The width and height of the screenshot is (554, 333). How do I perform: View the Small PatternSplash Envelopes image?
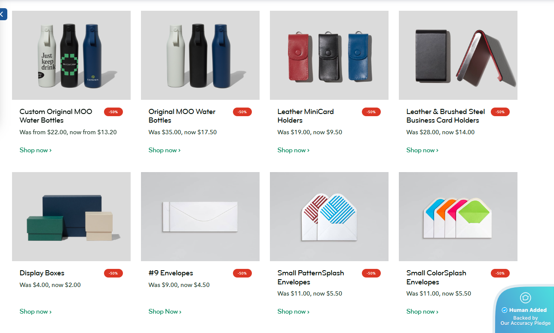tap(329, 217)
